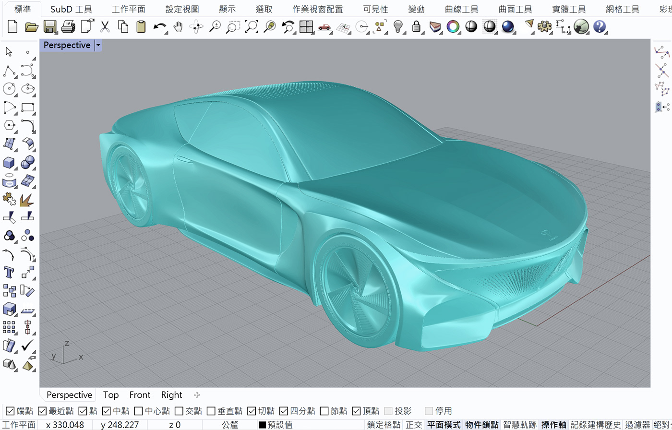This screenshot has height=430, width=672.
Task: Activate the Rotate view tool
Action: (x=196, y=27)
